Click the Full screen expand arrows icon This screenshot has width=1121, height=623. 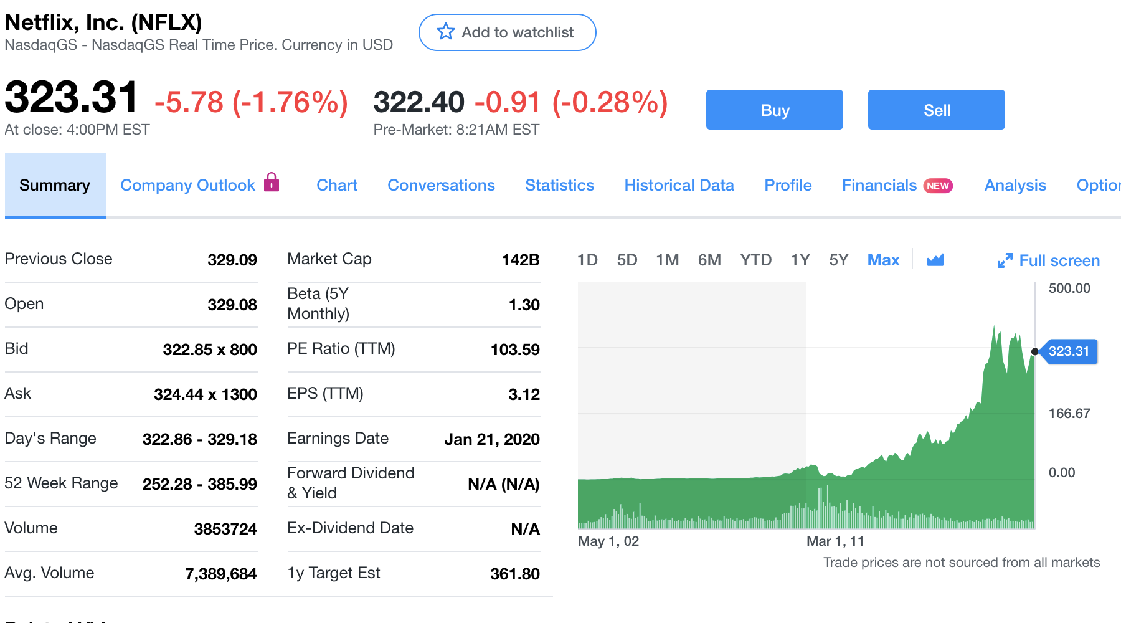point(1005,260)
